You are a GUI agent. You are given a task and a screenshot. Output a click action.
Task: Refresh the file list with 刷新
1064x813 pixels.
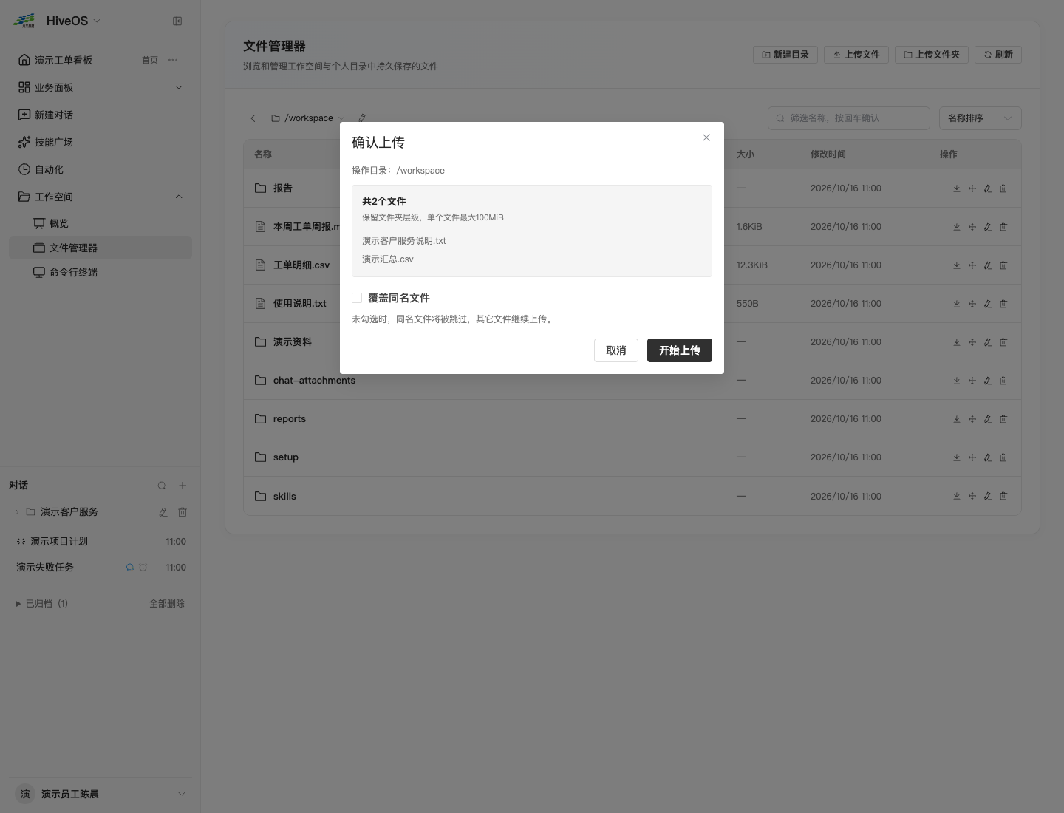(998, 55)
